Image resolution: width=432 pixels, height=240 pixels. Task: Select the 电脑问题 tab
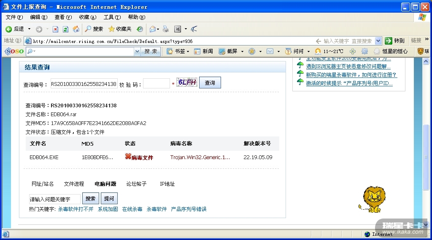click(105, 184)
